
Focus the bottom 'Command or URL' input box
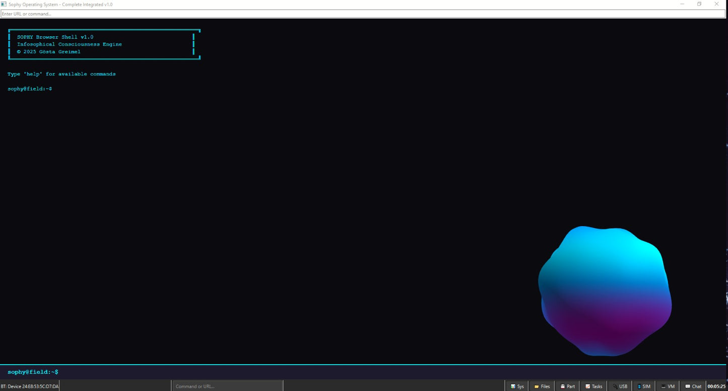[x=227, y=386]
